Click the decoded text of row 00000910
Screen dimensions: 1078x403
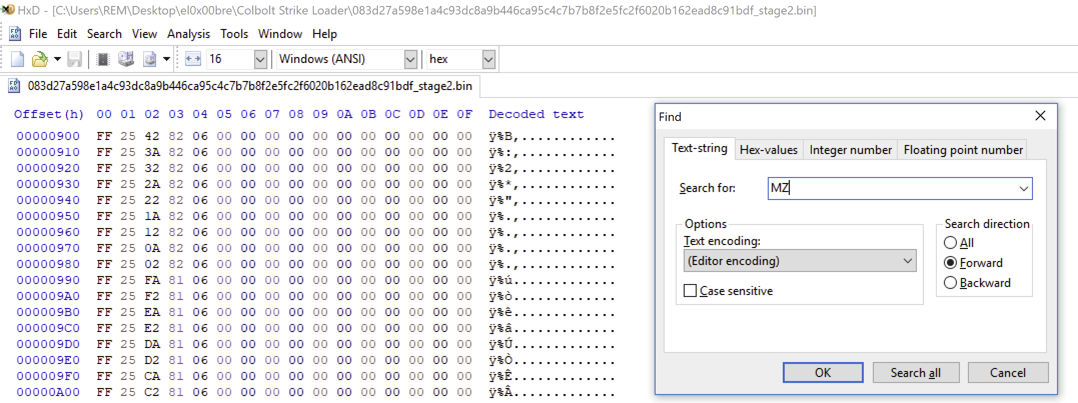pyautogui.click(x=552, y=152)
